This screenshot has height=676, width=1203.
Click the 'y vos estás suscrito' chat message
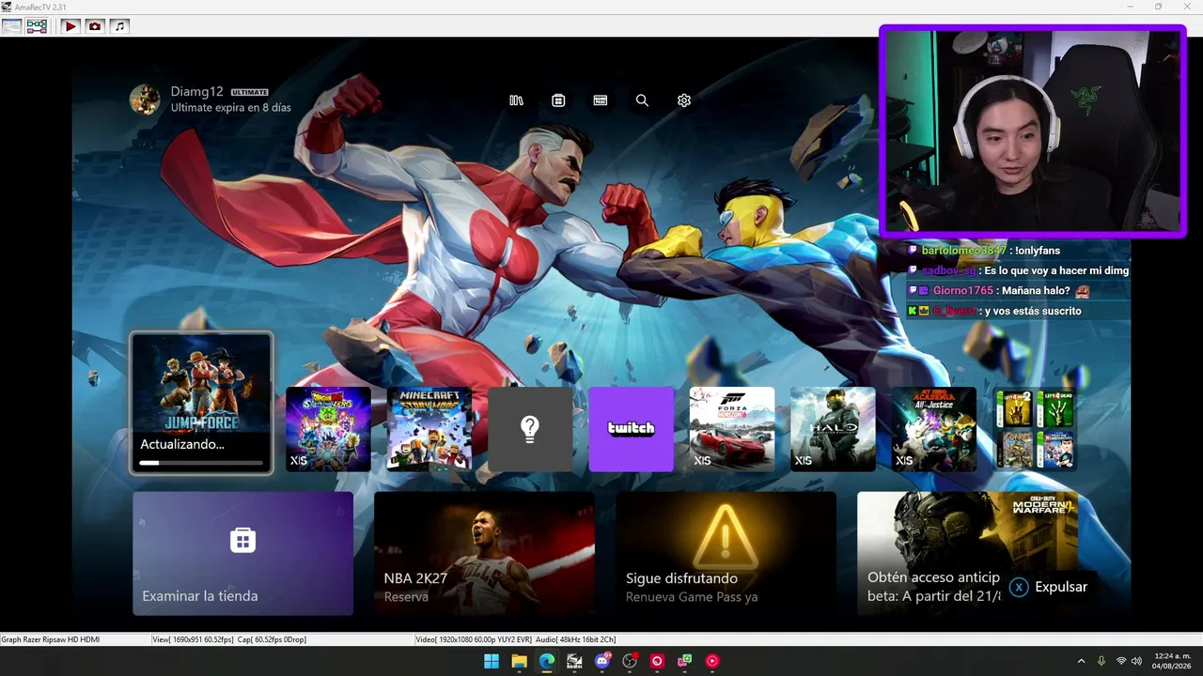point(994,311)
